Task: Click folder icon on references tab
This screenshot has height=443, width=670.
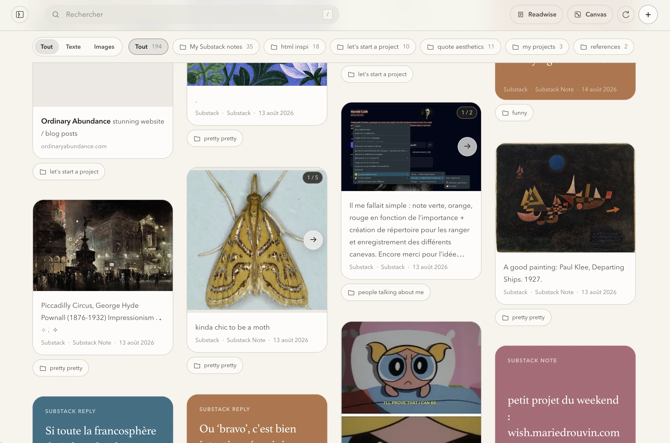Action: (x=584, y=47)
